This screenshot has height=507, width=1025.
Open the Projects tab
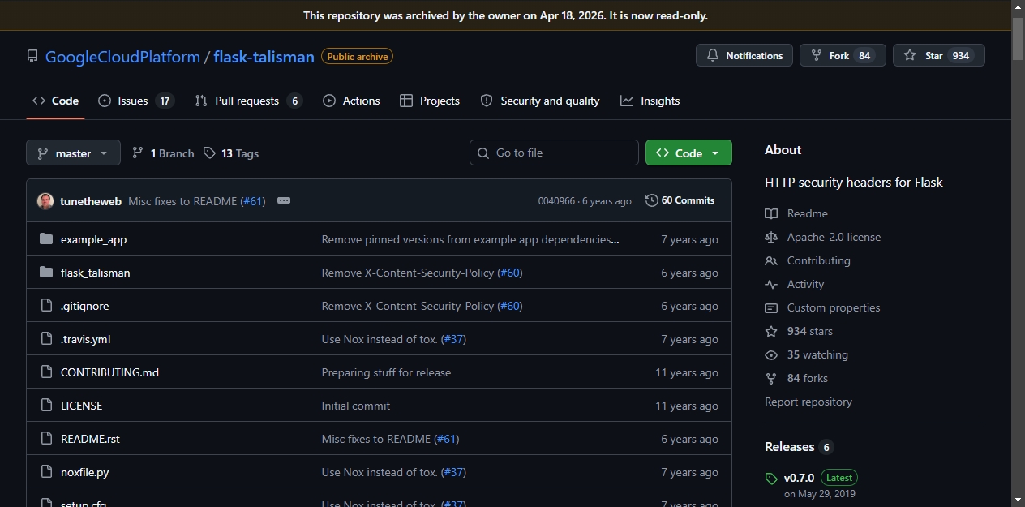430,101
